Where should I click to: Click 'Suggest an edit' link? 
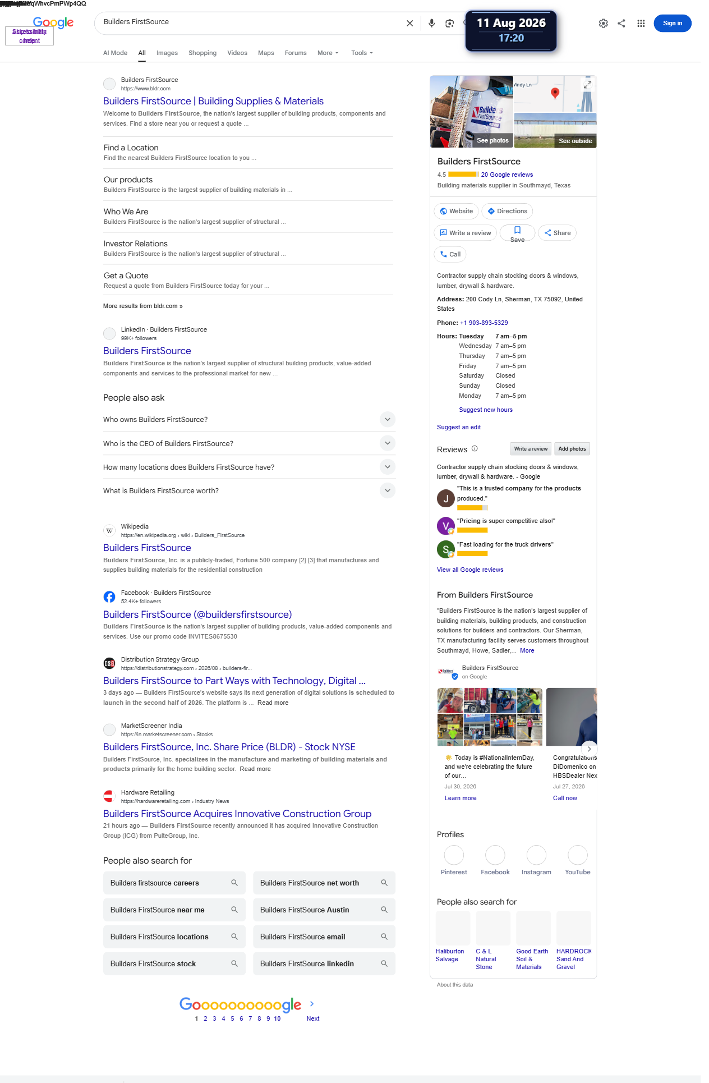[459, 427]
